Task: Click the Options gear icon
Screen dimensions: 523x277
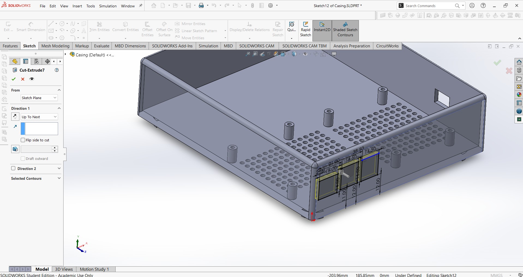Action: click(270, 5)
